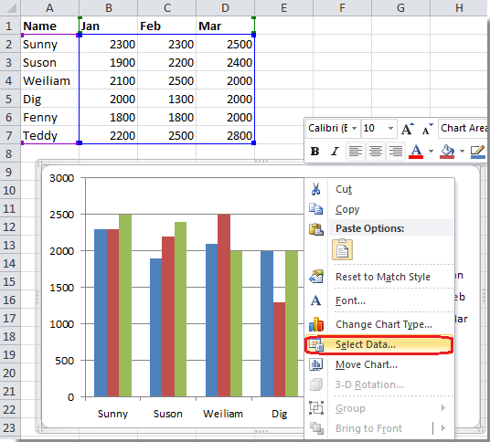Click the Select Data table icon
This screenshot has height=442, width=490.
pyautogui.click(x=316, y=344)
